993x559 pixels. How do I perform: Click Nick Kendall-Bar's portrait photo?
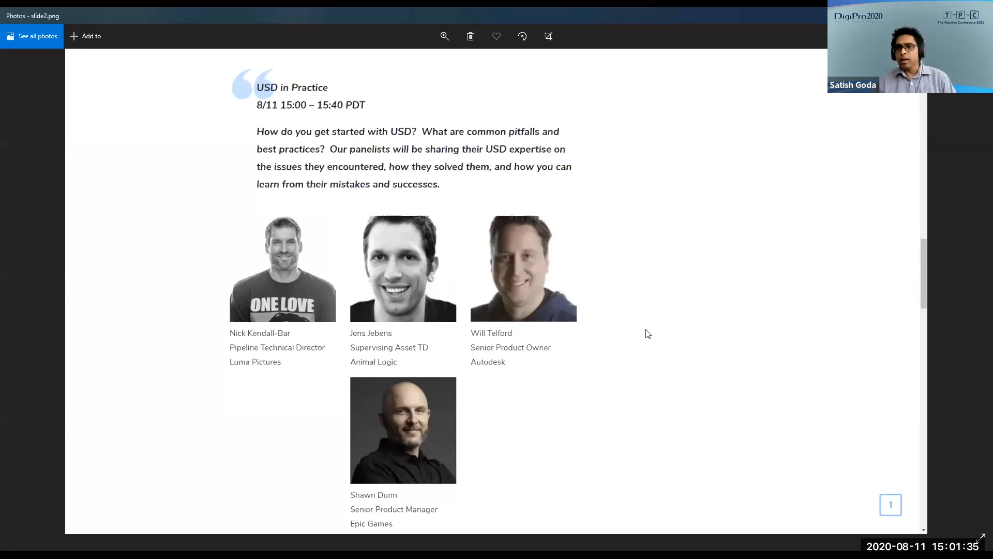pyautogui.click(x=283, y=269)
